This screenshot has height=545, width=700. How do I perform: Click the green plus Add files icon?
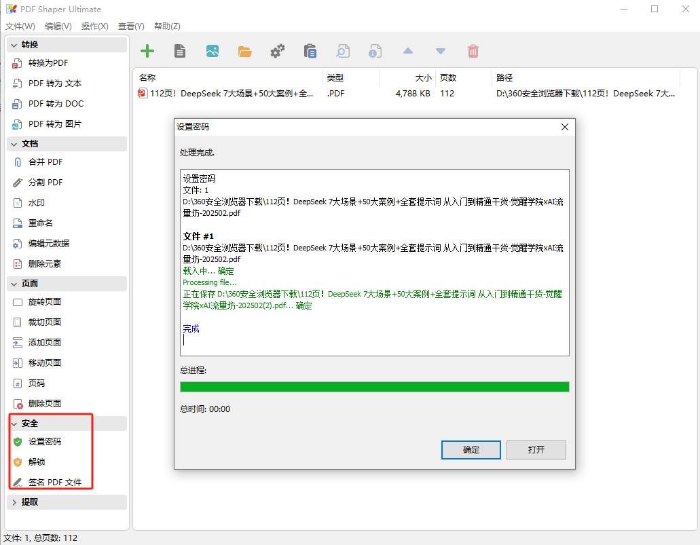147,52
